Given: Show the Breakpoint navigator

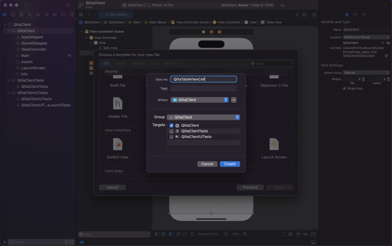Looking at the screenshot, I should pyautogui.click(x=63, y=15).
